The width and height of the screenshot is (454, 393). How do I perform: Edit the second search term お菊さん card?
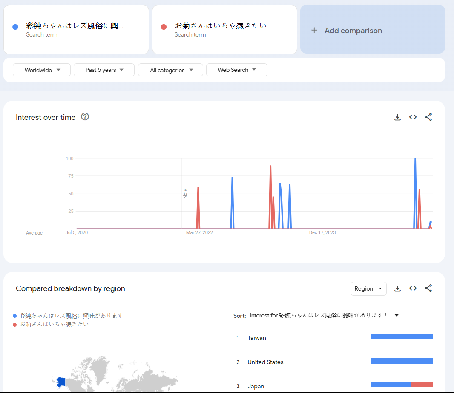(225, 29)
